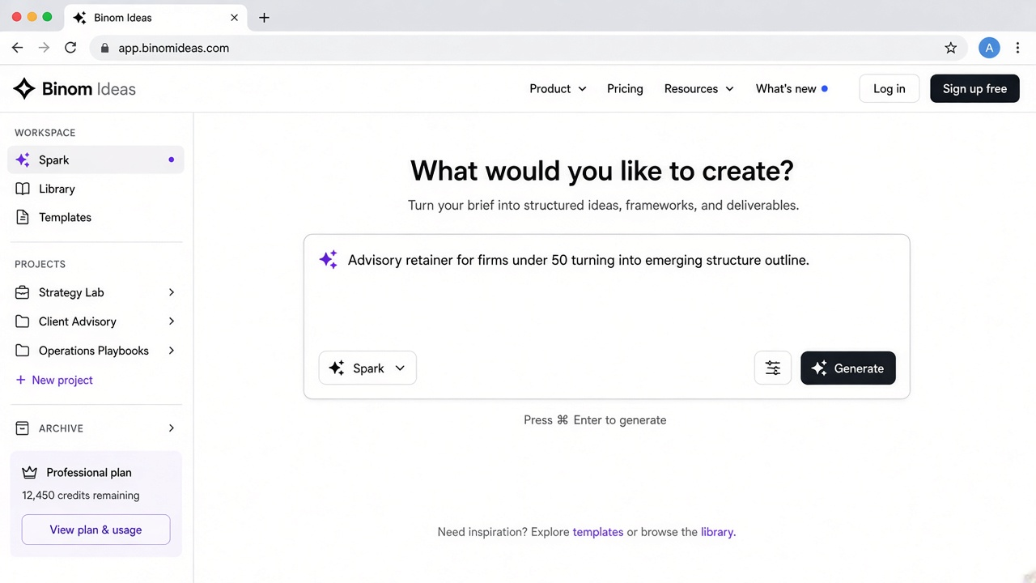The width and height of the screenshot is (1036, 583).
Task: Click Sign up free
Action: (974, 89)
